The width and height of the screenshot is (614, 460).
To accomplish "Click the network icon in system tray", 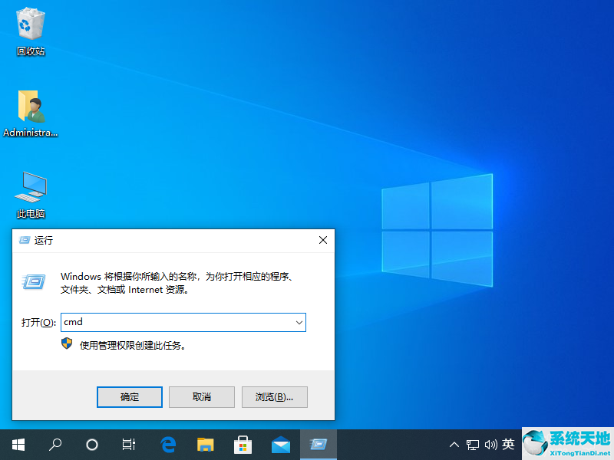I will 473,444.
